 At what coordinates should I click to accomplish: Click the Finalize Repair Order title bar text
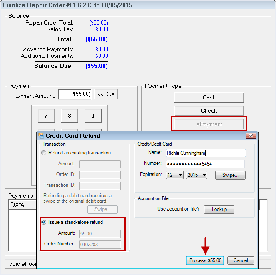(x=67, y=5)
